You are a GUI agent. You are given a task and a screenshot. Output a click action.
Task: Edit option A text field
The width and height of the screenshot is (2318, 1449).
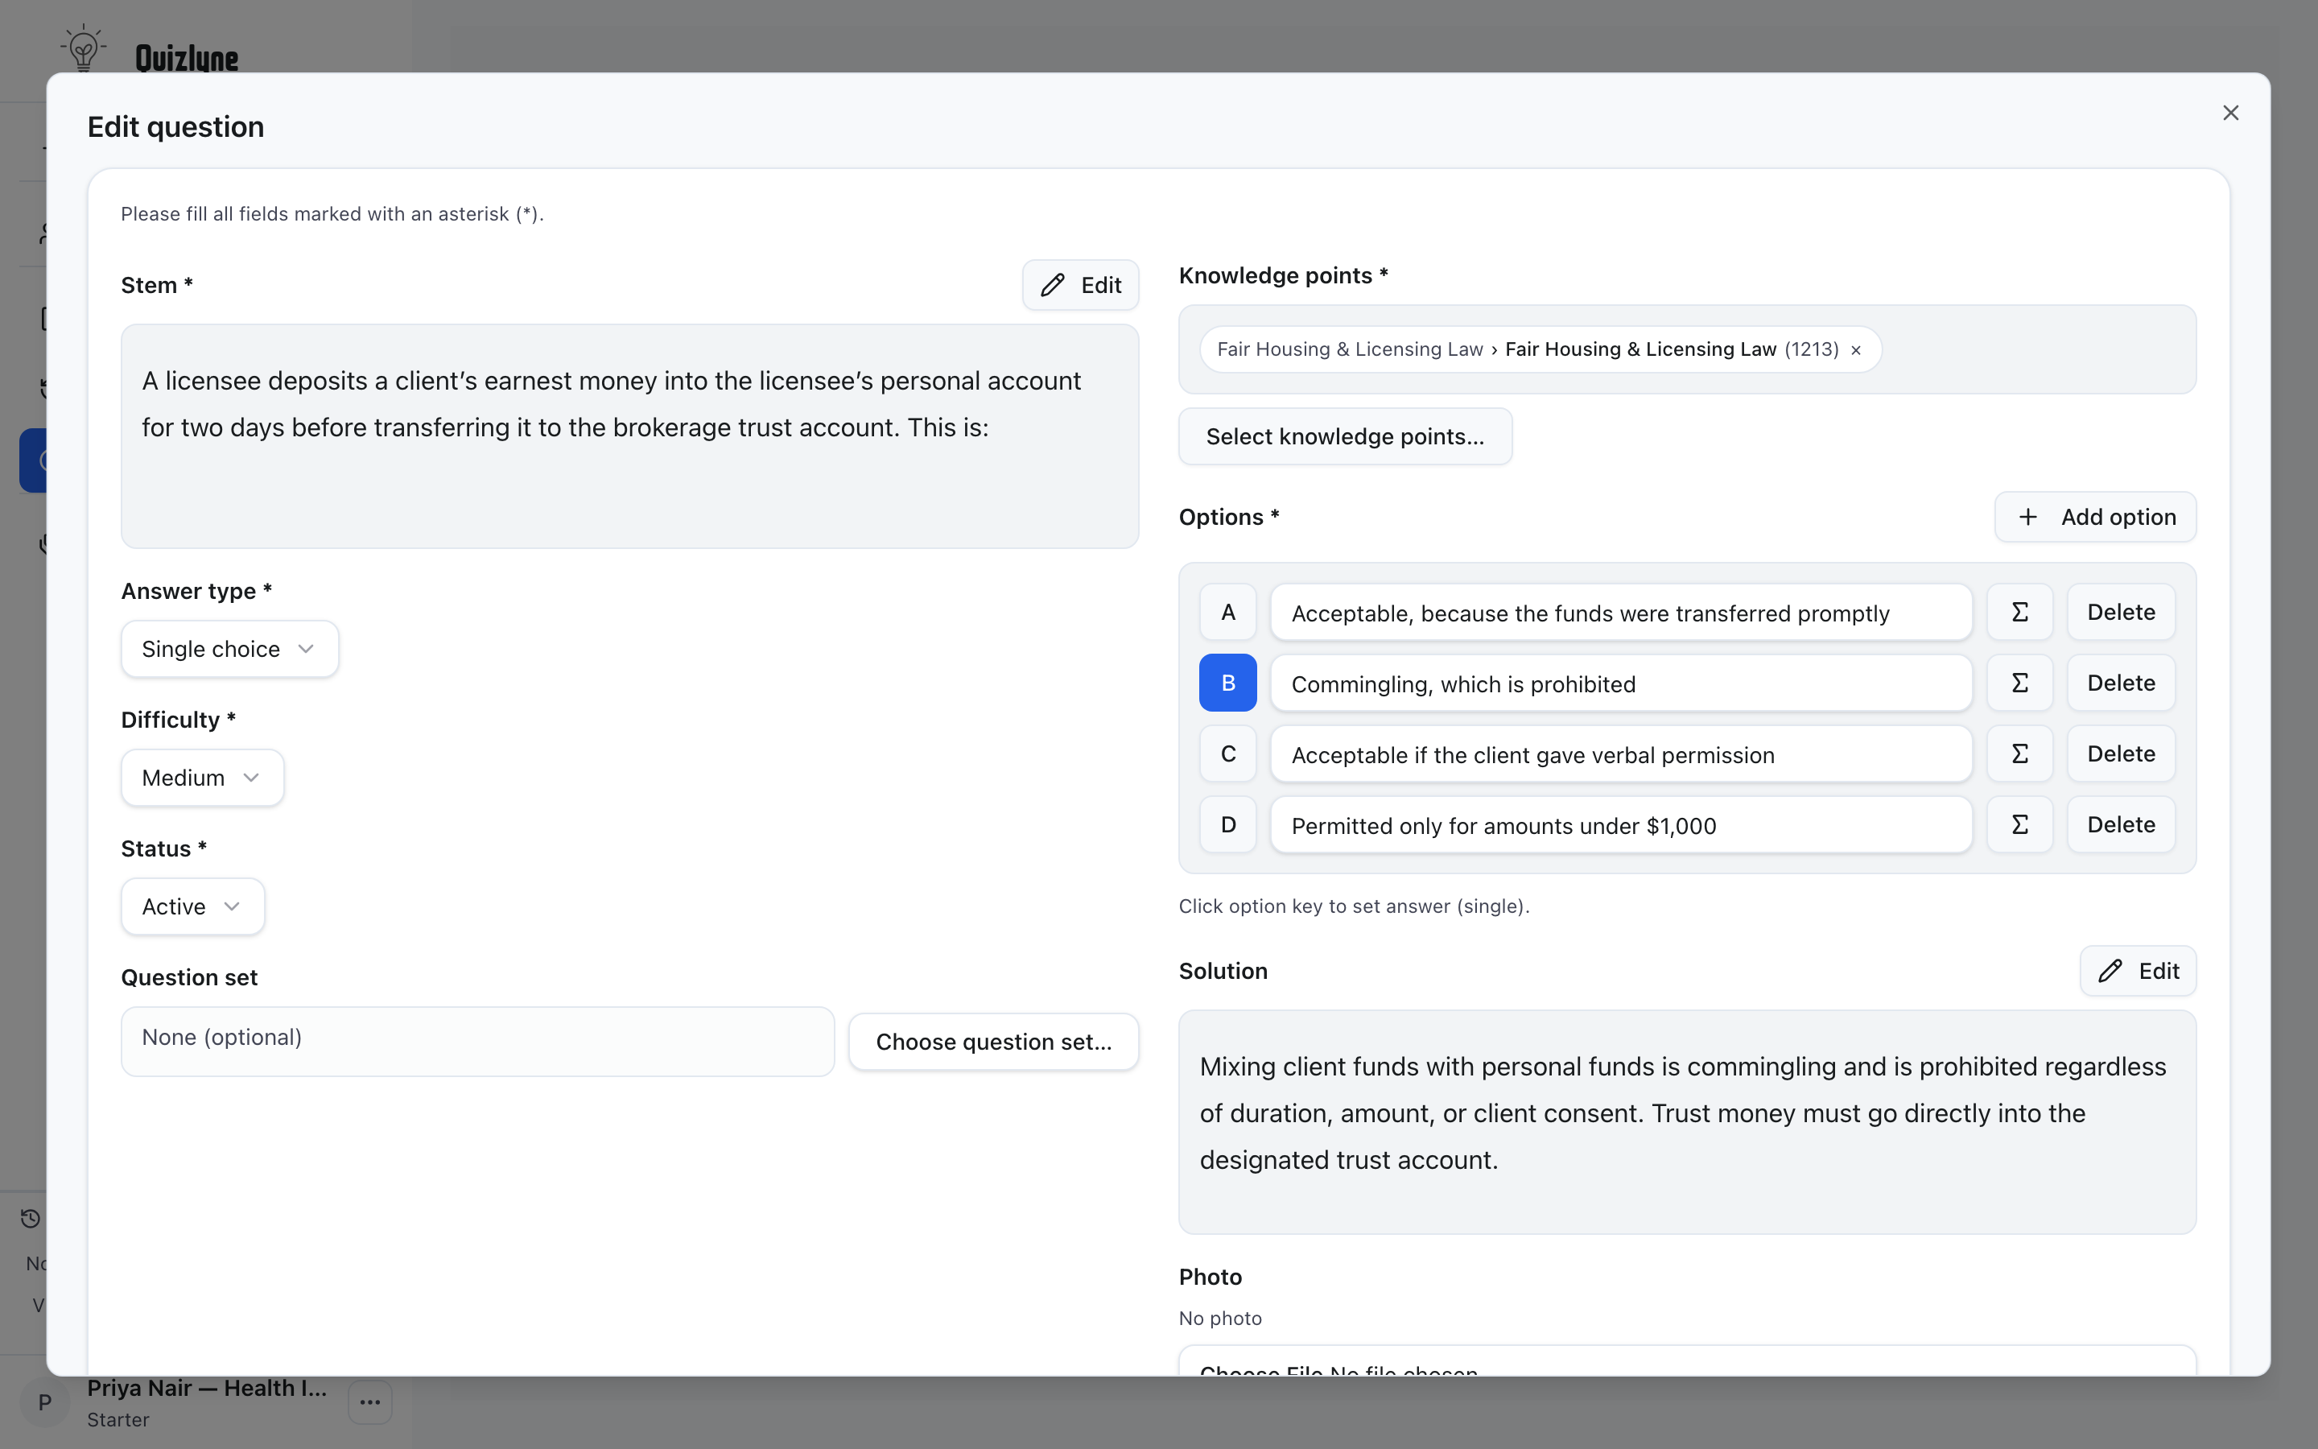(x=1621, y=613)
